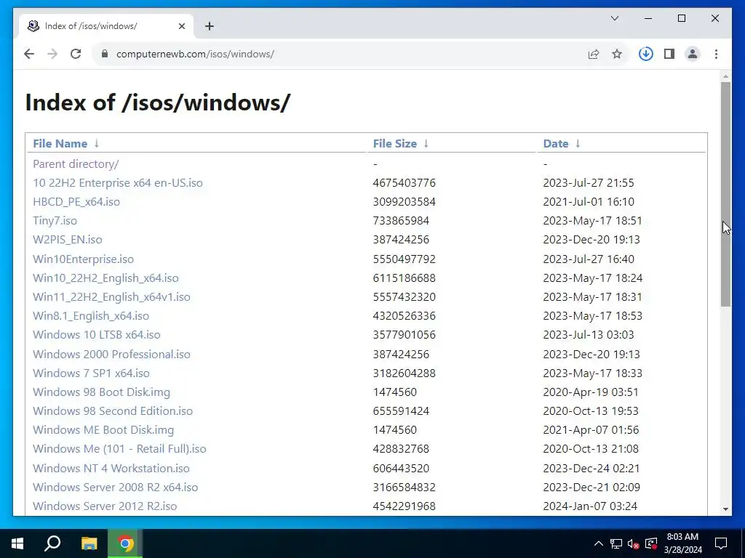Viewport: 745px width, 558px height.
Task: Open the Windows Start menu
Action: (x=17, y=543)
